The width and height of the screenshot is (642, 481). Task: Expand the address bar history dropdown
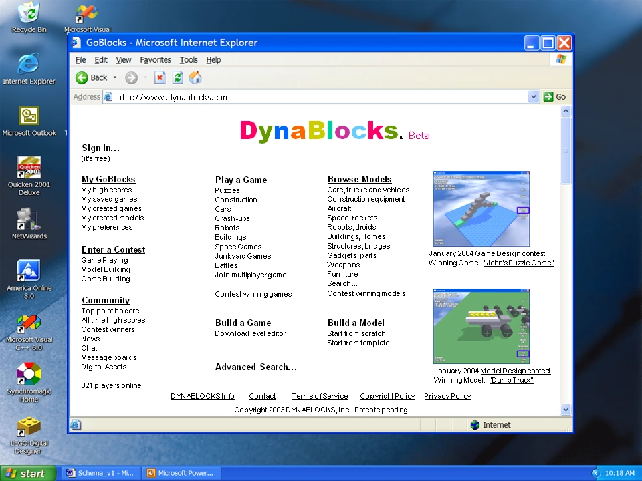(x=534, y=96)
